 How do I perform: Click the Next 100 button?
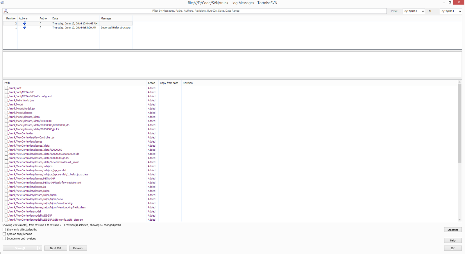coord(56,248)
